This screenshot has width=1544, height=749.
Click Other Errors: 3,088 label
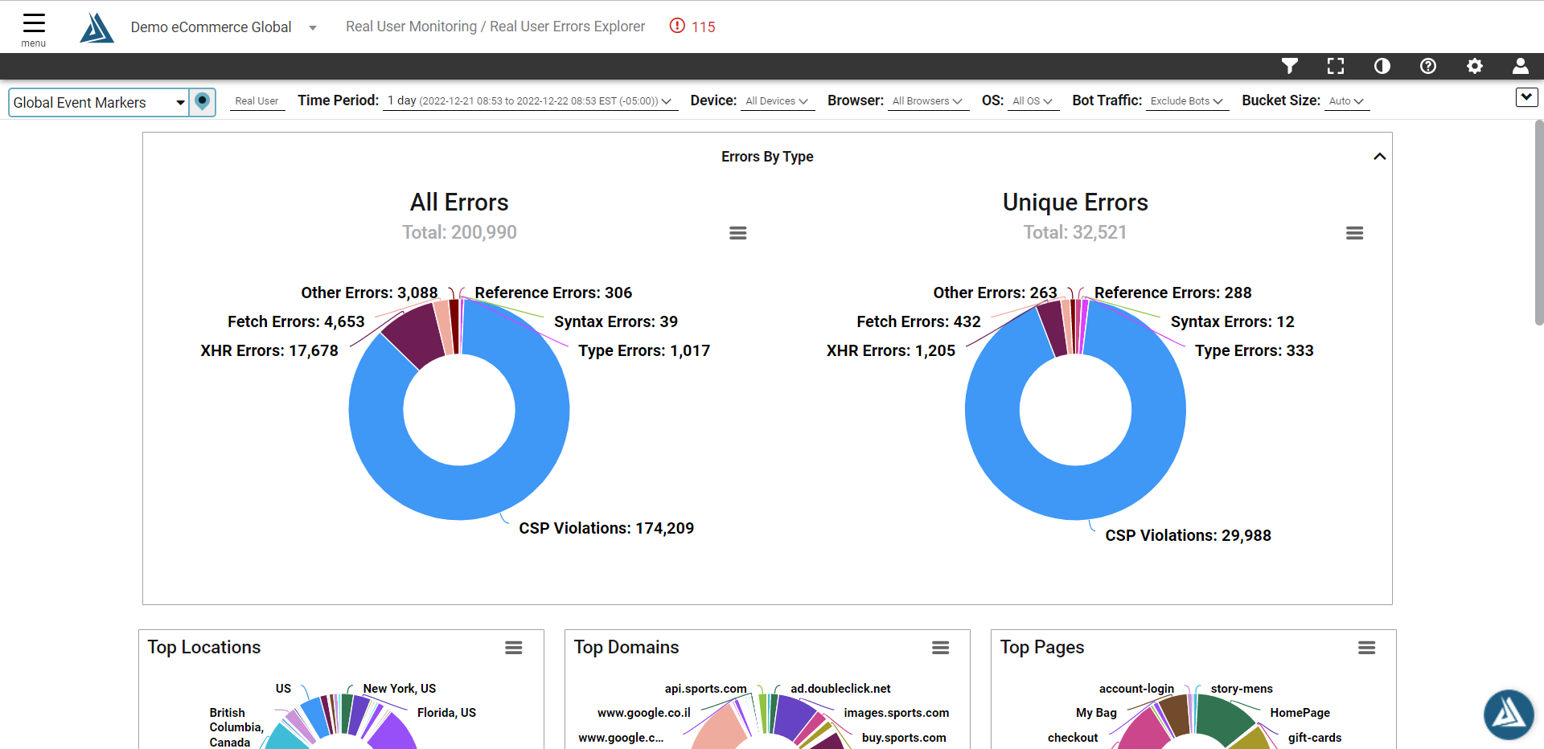pyautogui.click(x=369, y=293)
